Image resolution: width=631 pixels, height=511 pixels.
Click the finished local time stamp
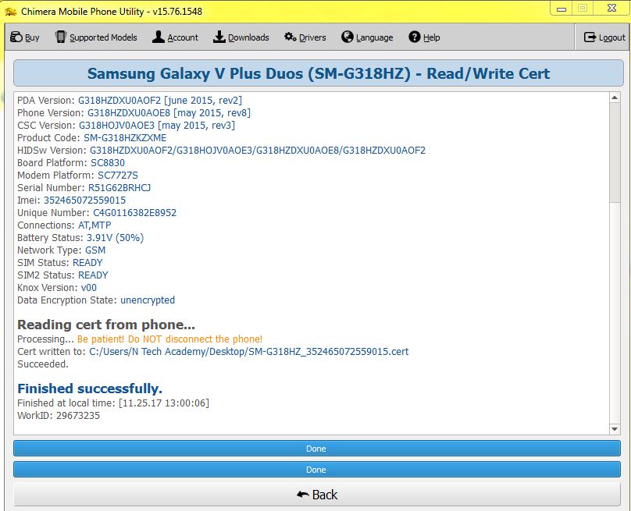tap(164, 403)
